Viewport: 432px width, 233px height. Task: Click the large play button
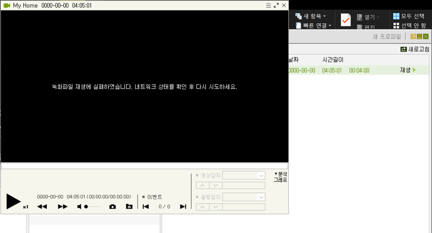pyautogui.click(x=13, y=201)
